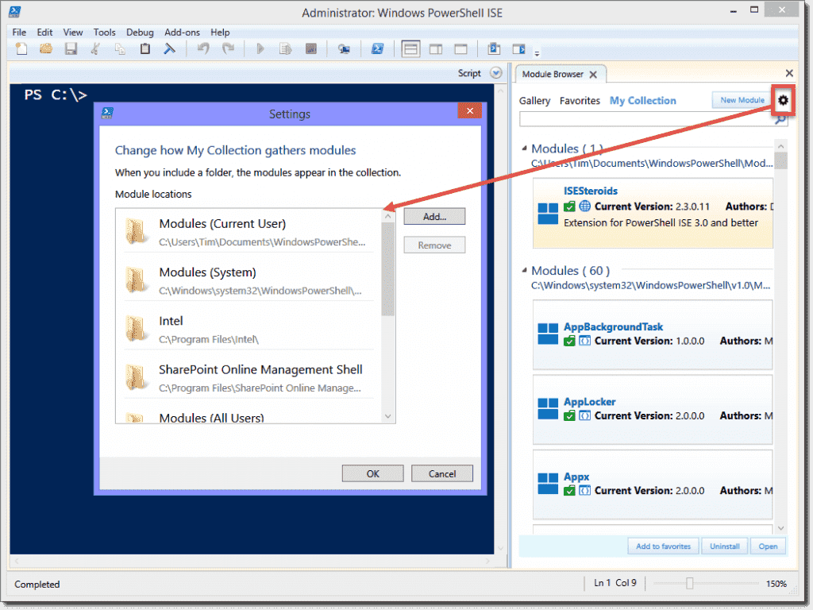The height and width of the screenshot is (610, 813).
Task: Launch PowerShell.exe from the blue toolbar icon
Action: pyautogui.click(x=377, y=48)
